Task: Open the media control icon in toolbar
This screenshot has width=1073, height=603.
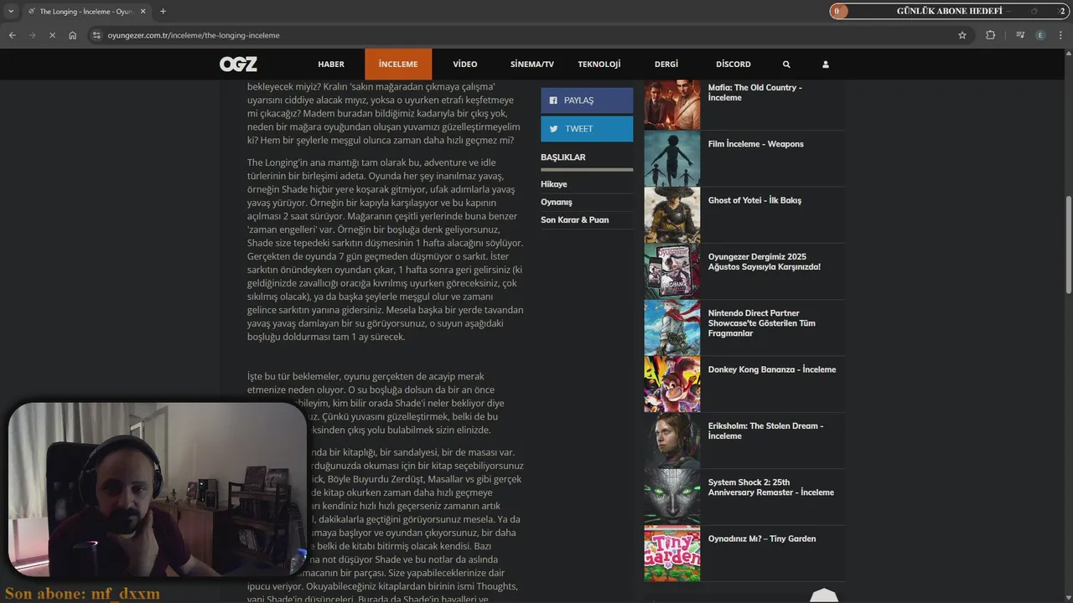Action: coord(1020,35)
